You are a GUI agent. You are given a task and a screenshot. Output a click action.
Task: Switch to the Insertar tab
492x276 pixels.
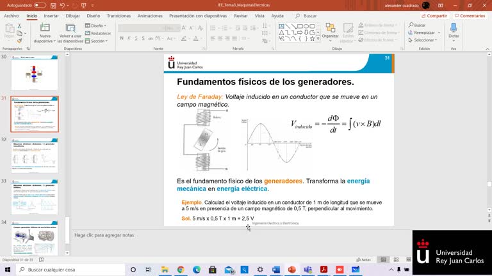point(51,15)
